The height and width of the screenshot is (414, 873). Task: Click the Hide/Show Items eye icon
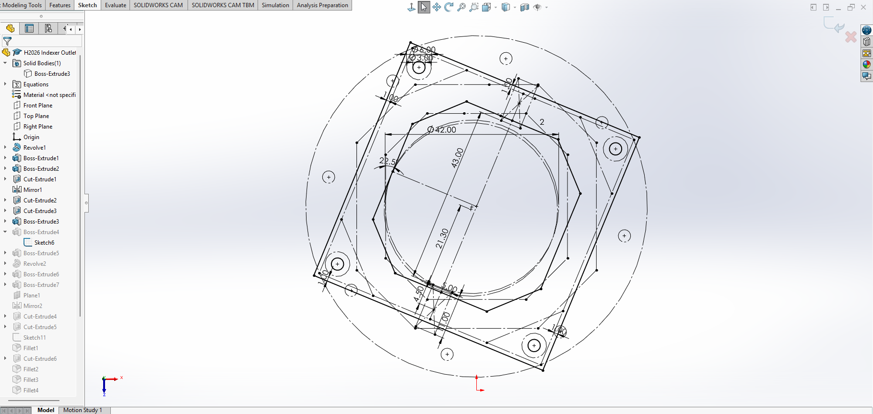click(x=537, y=7)
